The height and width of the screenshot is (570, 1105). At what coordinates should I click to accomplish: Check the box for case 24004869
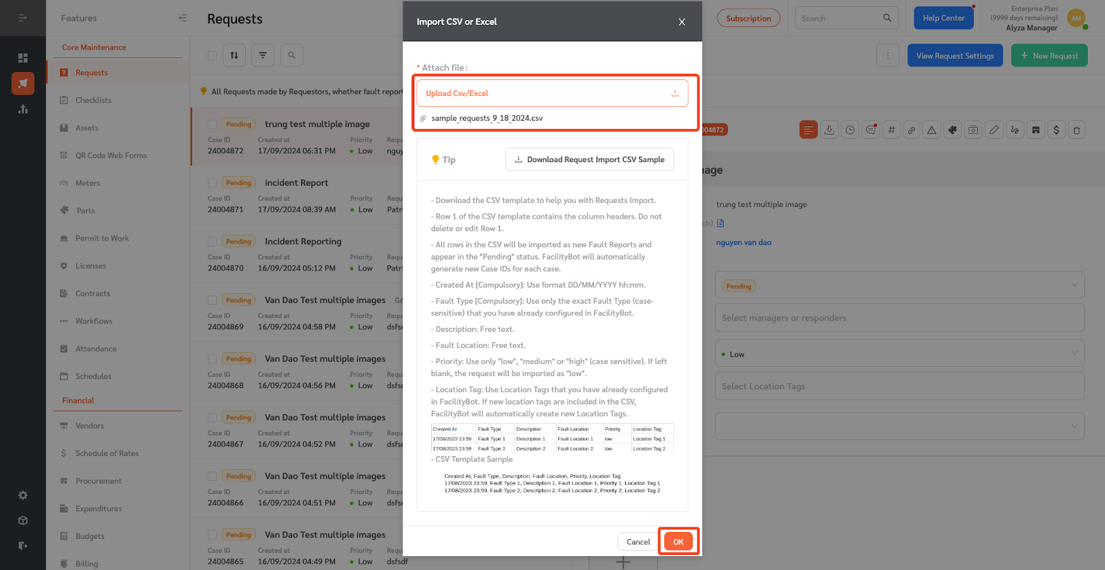click(213, 300)
